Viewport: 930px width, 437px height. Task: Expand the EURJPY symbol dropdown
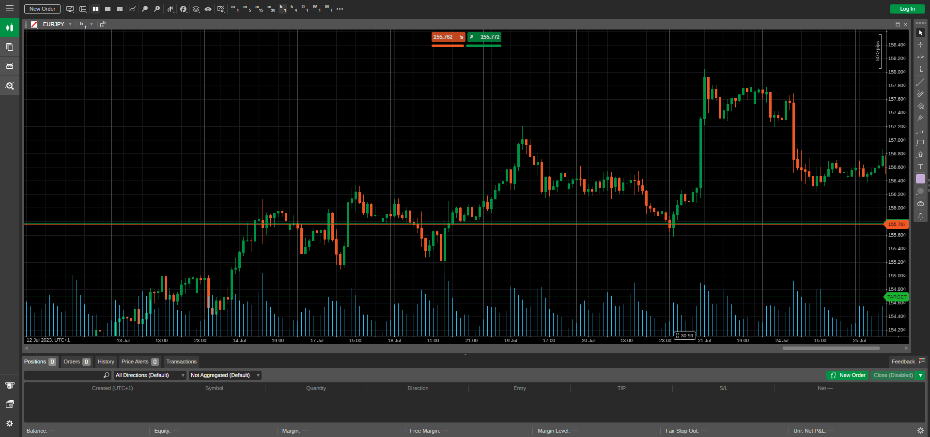(x=70, y=24)
